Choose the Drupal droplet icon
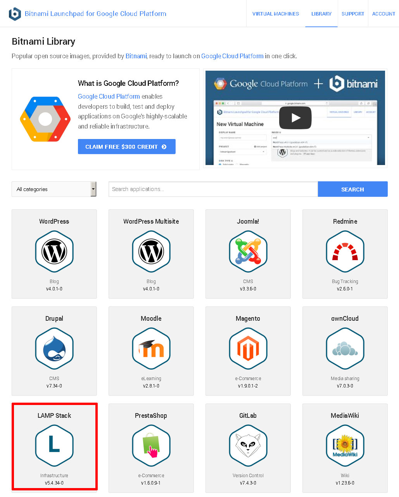Image resolution: width=399 pixels, height=497 pixels. 54,349
